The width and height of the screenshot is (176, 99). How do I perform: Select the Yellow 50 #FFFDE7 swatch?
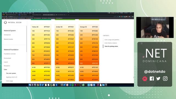[41, 27]
